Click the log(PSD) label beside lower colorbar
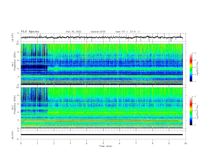209x161 pixels. point(198,112)
